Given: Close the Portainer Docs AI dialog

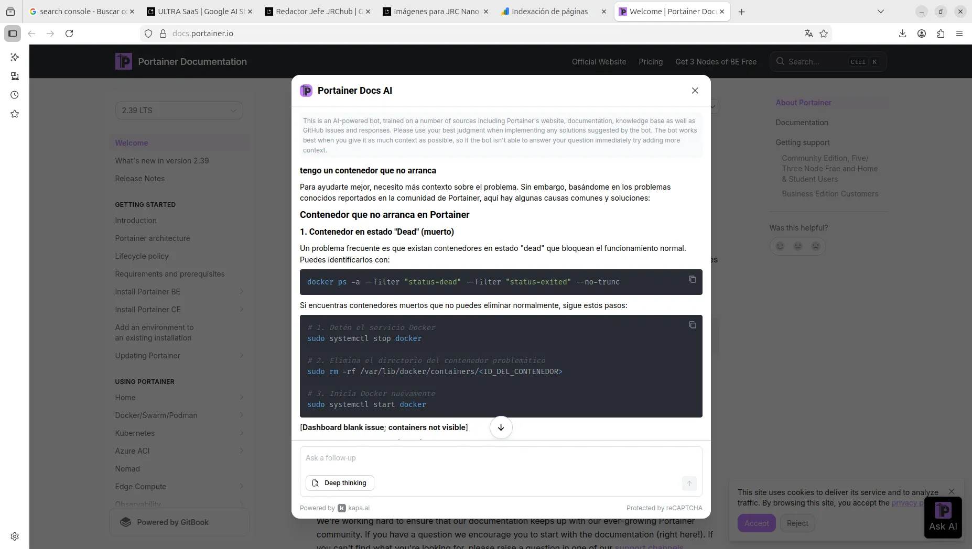Looking at the screenshot, I should (x=695, y=91).
